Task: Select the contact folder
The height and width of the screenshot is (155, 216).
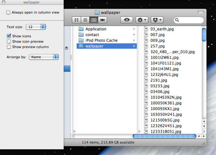Action: tap(107, 35)
